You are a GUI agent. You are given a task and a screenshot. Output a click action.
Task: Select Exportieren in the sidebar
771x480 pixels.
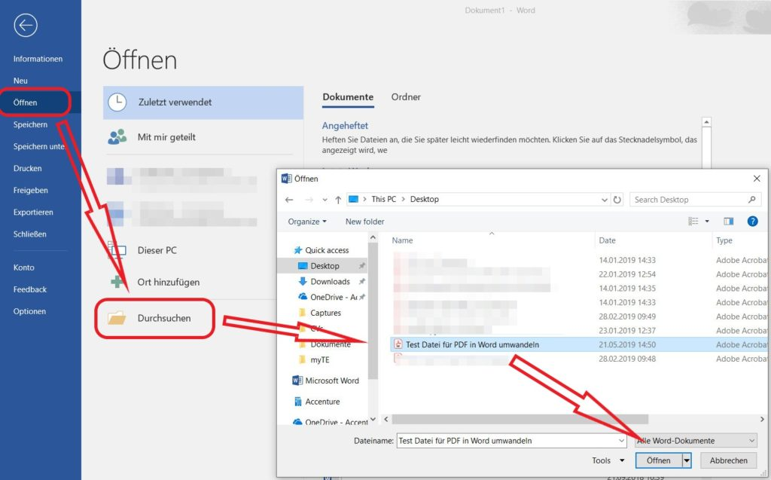pos(33,212)
